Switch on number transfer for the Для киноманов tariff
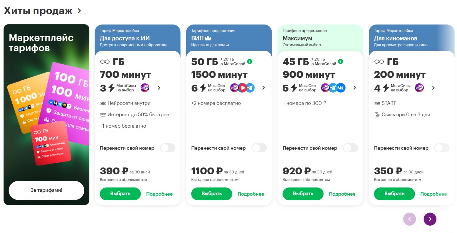Image resolution: width=457 pixels, height=233 pixels. pos(442,148)
